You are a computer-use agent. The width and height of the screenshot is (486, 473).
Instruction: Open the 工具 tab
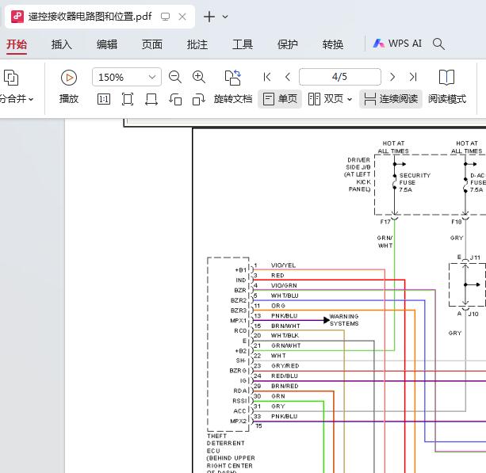pos(243,44)
